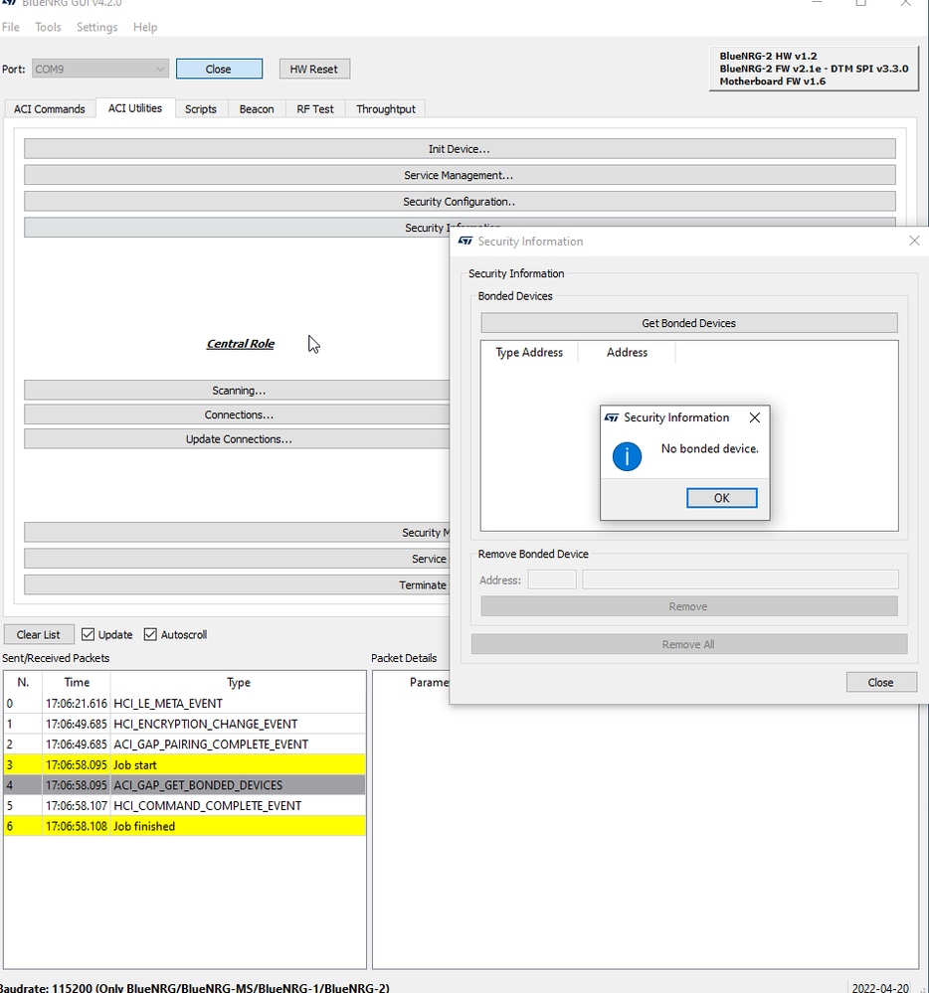The width and height of the screenshot is (929, 993).
Task: Toggle the Autoscroll checkbox
Action: [x=150, y=634]
